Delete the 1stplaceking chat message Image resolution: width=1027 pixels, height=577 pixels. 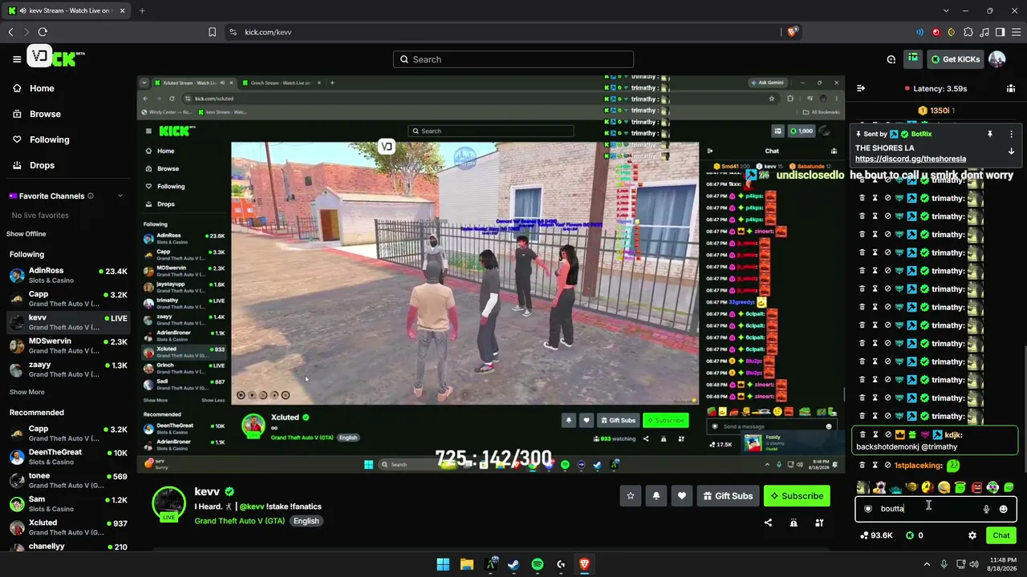[863, 465]
